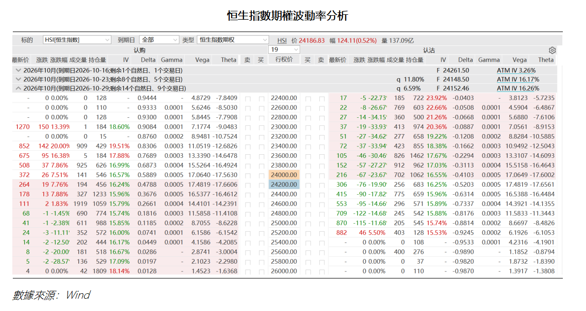Collapse the 2026-10-29 expiry group
Image resolution: width=586 pixels, height=311 pixels.
[x=18, y=88]
